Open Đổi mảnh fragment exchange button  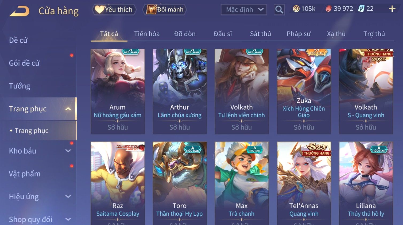coord(165,10)
